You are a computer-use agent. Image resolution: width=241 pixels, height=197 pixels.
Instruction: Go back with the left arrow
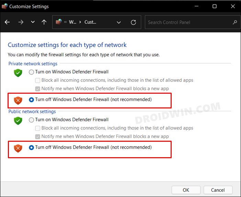(7, 22)
